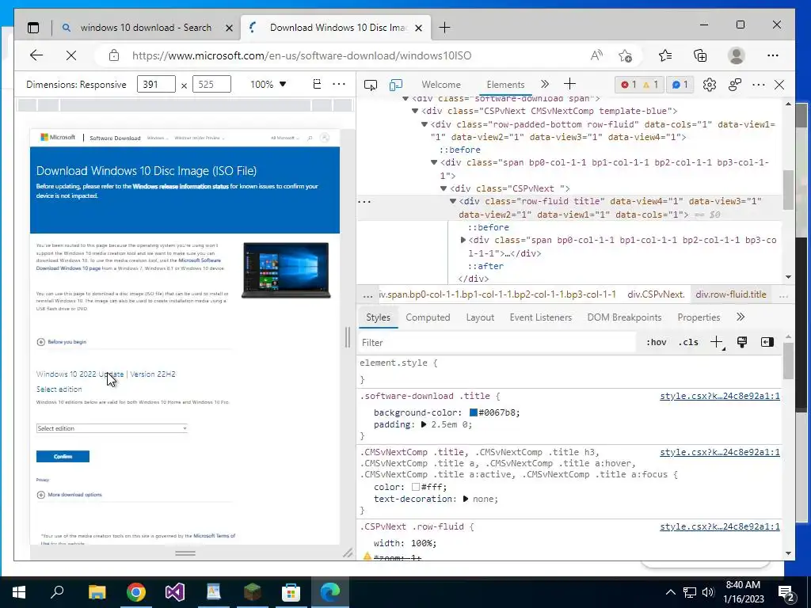
Task: Focus the styles Filter field
Action: (497, 342)
